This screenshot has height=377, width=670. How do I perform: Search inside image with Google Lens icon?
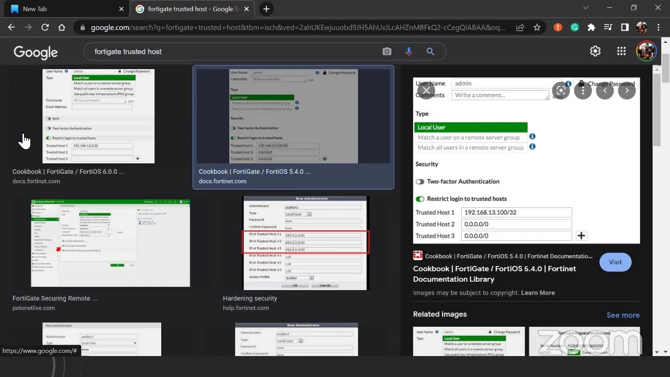point(561,90)
